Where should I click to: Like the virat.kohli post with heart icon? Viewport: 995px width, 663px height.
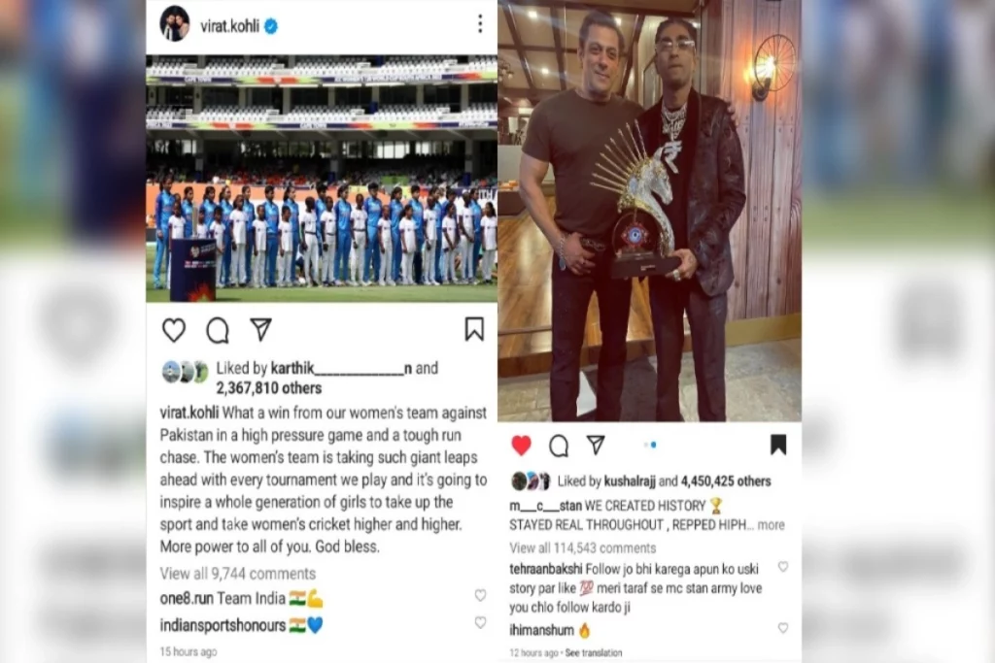[173, 330]
